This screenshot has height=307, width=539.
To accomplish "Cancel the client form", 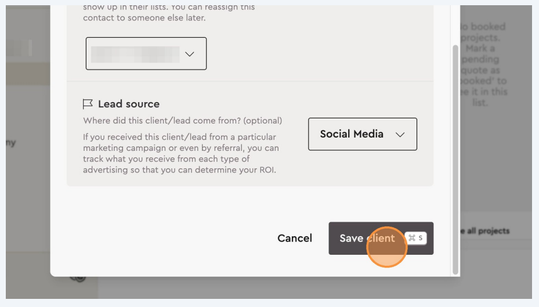I will (x=295, y=238).
